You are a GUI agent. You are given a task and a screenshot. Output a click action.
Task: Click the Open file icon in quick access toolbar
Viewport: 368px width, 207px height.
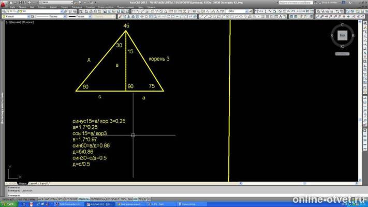16,3
